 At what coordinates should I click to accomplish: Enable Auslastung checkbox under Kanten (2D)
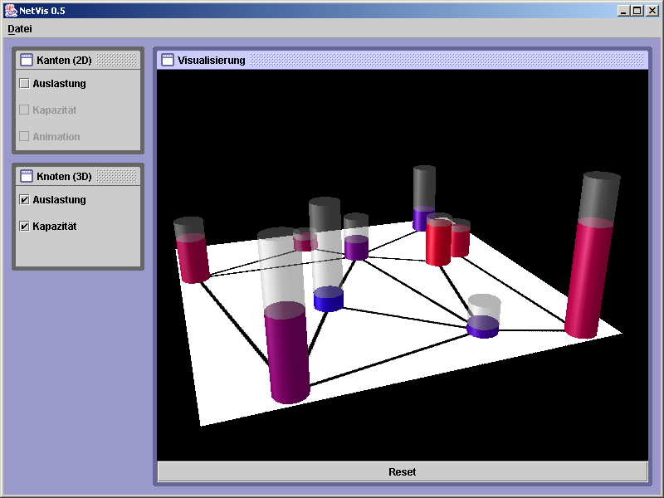[x=24, y=84]
